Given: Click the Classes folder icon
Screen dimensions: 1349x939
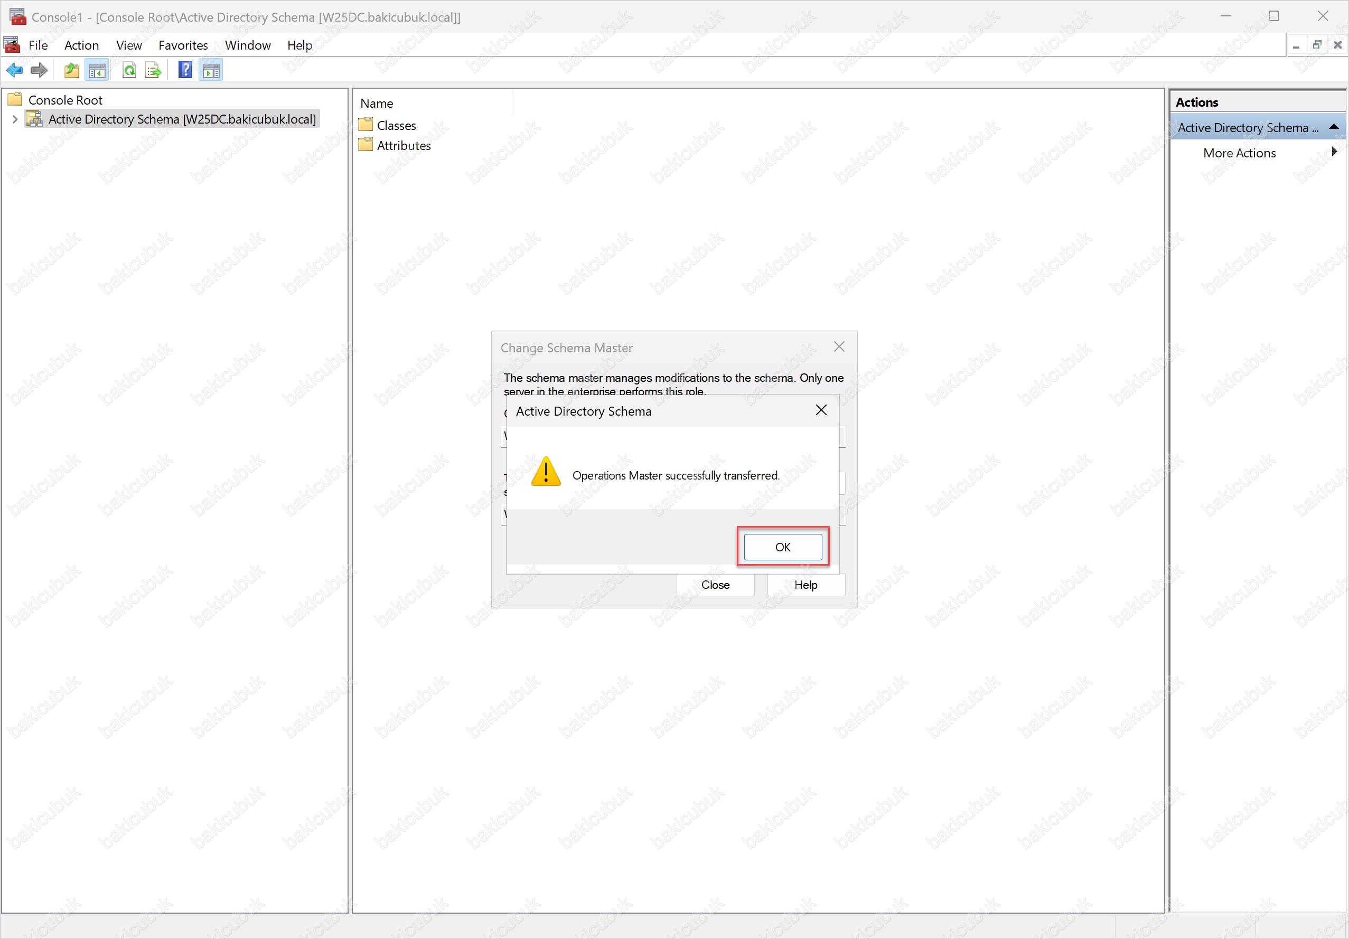Looking at the screenshot, I should (x=366, y=125).
